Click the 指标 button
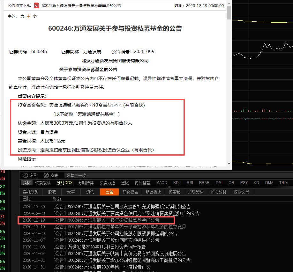This screenshot has height=272, width=293. pos(26,183)
